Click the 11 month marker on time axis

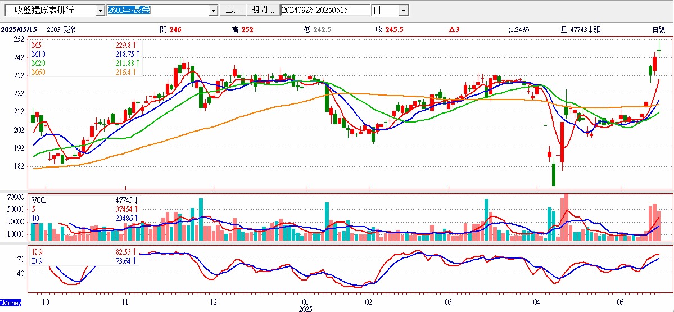(125, 302)
